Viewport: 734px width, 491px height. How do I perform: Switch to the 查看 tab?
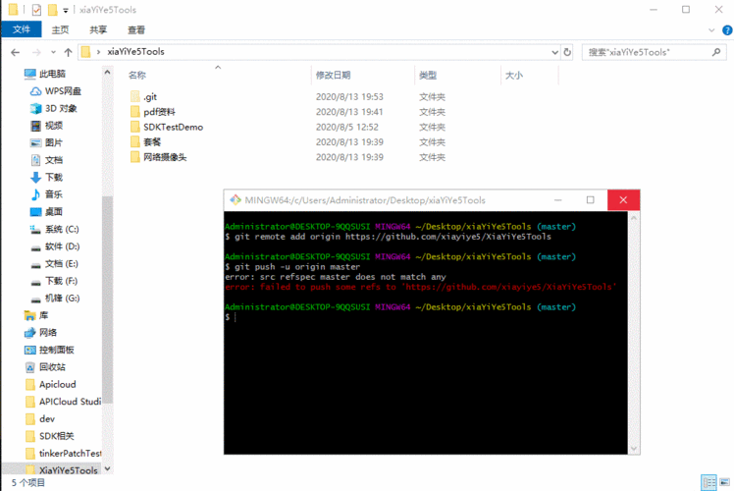point(135,30)
